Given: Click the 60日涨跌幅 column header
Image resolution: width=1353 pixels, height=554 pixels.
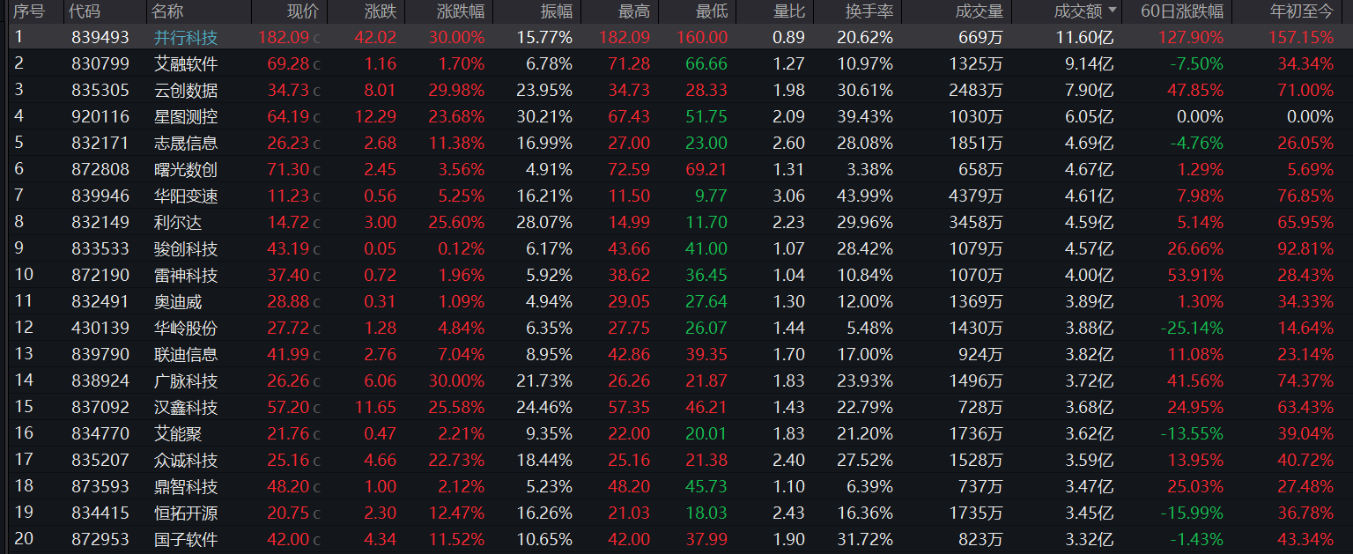Looking at the screenshot, I should click(x=1181, y=11).
